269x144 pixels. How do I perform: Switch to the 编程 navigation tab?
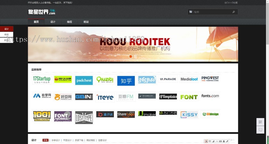tap(69, 22)
